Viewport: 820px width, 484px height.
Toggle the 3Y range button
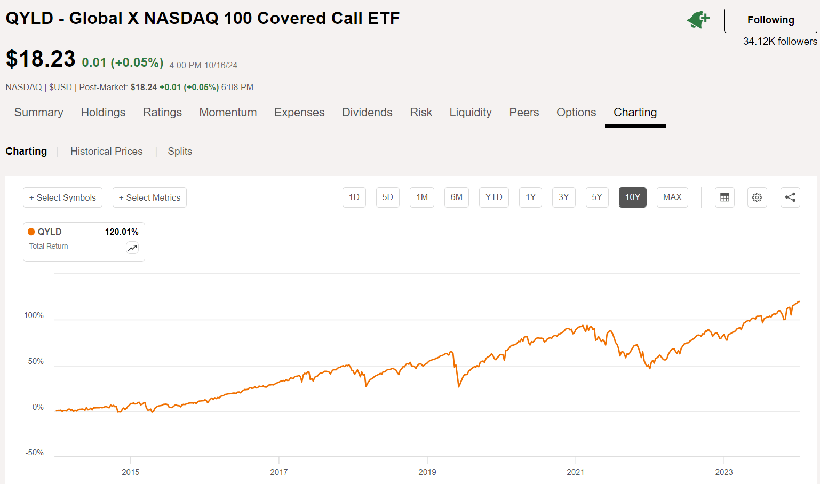(x=563, y=197)
